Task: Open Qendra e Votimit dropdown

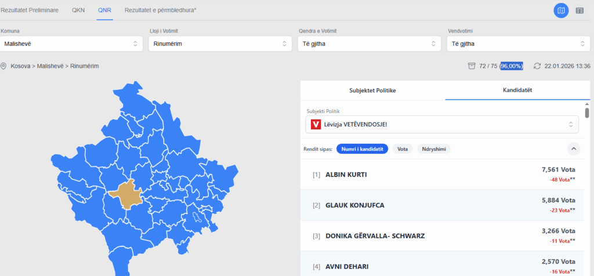Action: [x=370, y=43]
